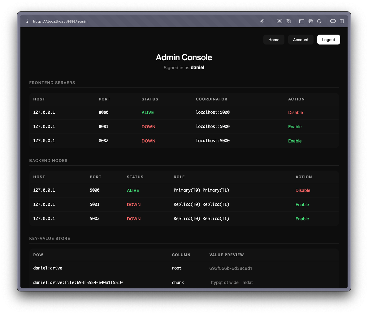
Task: Toggle the split view panel icon
Action: tap(342, 21)
